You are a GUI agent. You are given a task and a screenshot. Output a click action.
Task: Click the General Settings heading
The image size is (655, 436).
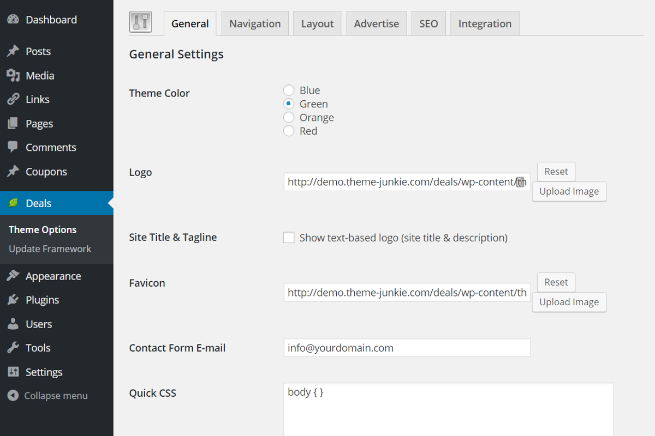(176, 54)
